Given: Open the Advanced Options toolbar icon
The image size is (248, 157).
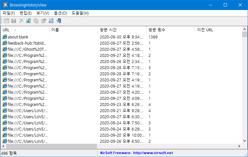Looking at the screenshot, I should tap(6, 21).
